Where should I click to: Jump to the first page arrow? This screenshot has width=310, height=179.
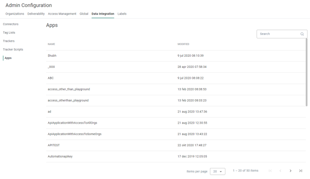coord(270,171)
